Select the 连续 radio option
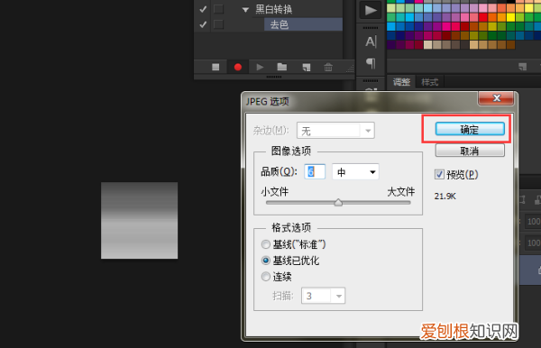This screenshot has height=348, width=541. 266,276
